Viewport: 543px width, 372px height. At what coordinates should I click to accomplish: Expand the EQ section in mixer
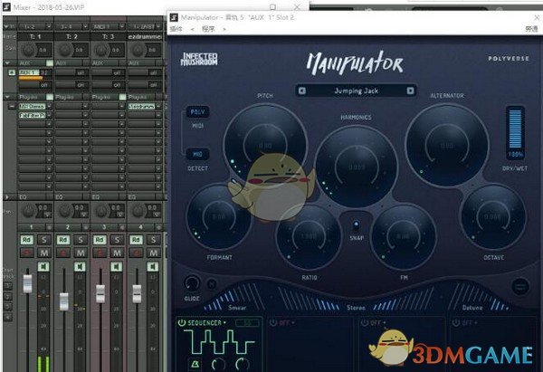7,196
